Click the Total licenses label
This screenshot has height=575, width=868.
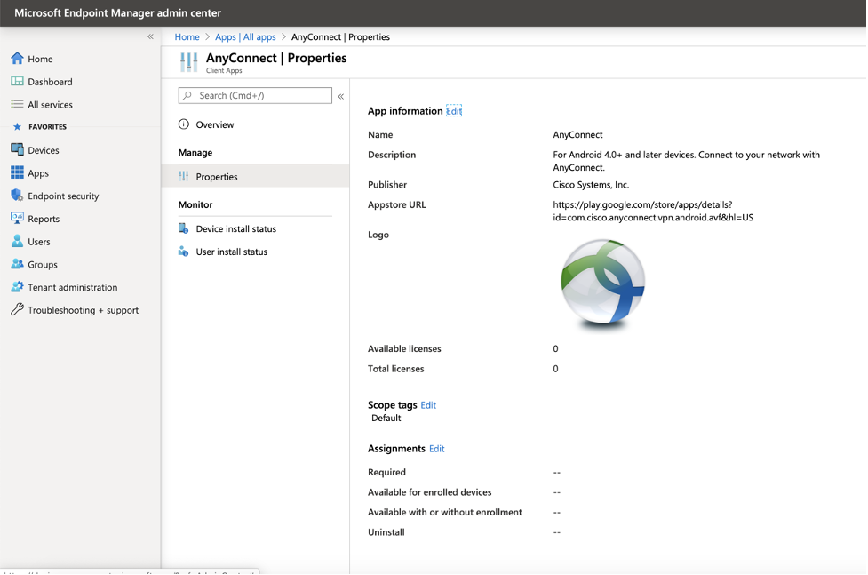[x=396, y=369]
